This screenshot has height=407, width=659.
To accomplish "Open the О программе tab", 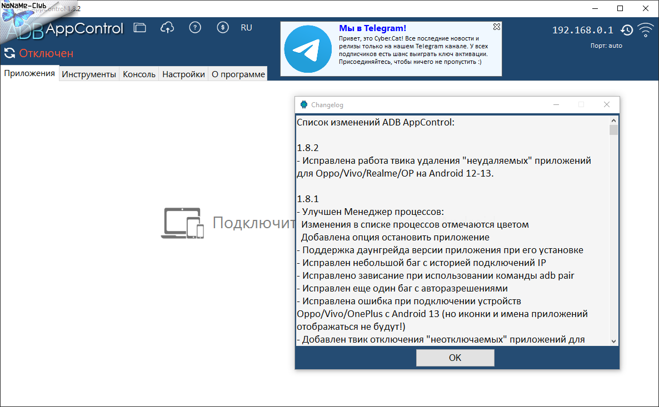I will (238, 74).
